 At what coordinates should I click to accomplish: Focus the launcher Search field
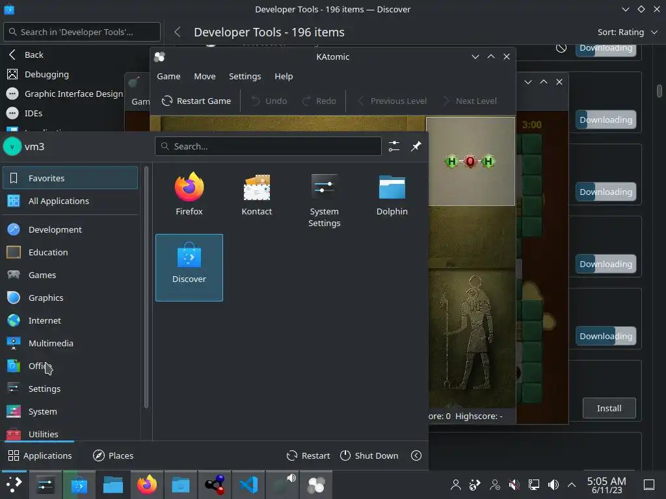coord(268,146)
